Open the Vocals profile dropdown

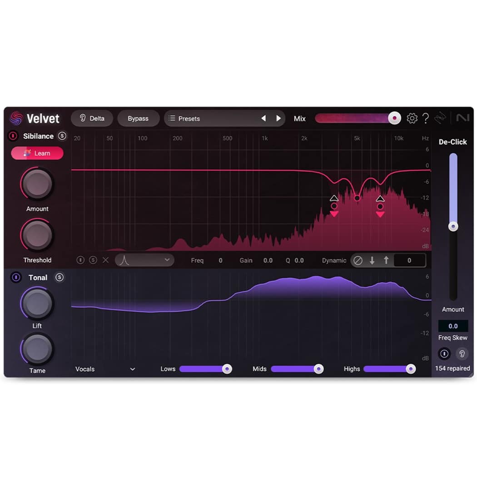click(x=105, y=369)
